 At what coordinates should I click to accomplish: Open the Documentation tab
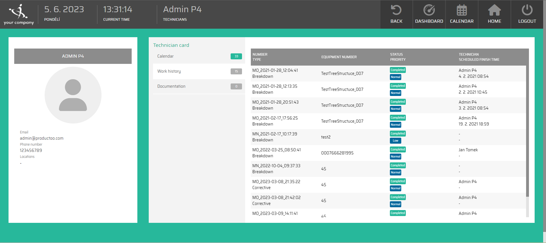(x=171, y=86)
